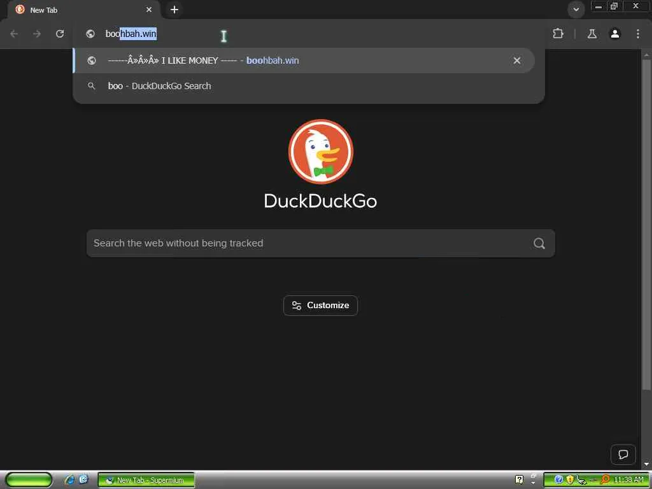
Task: Click the scroll down arrow of the page scrollbar
Action: point(646,464)
